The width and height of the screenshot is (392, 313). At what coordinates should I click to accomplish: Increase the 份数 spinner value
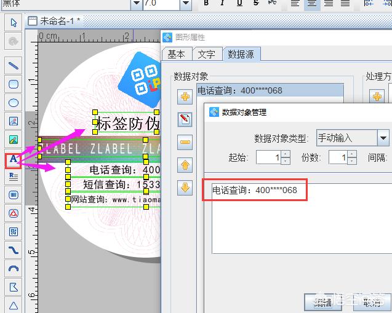(352, 154)
